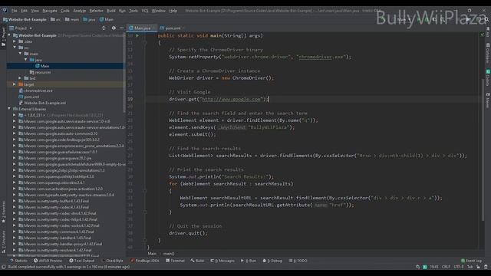Image resolution: width=491 pixels, height=276 pixels.
Task: Select pom.xml in project tree
Action: (x=29, y=97)
